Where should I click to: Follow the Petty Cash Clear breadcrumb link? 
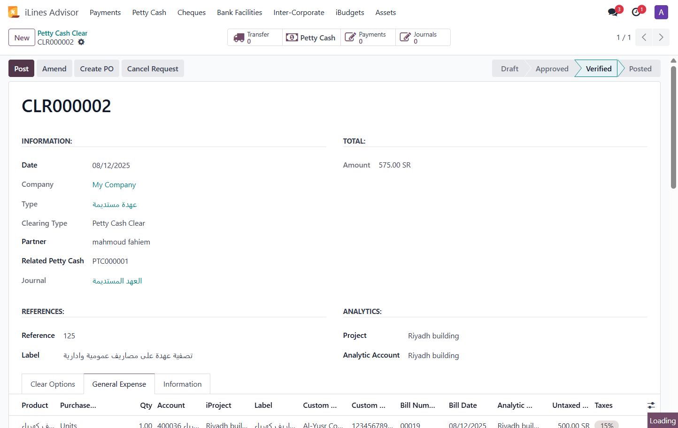click(x=62, y=33)
